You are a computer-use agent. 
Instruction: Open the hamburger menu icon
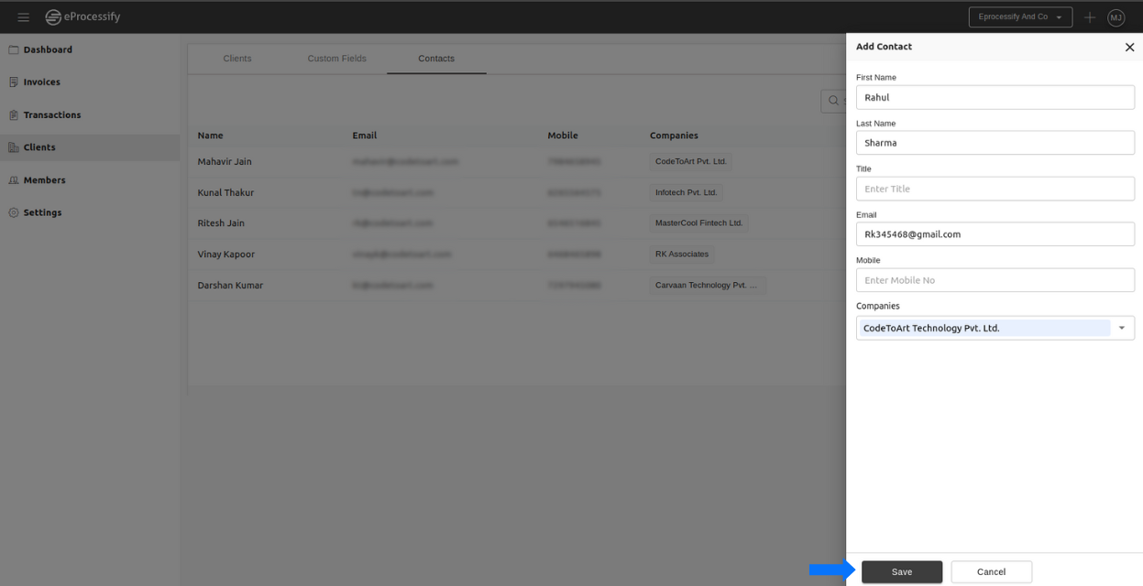[x=23, y=17]
